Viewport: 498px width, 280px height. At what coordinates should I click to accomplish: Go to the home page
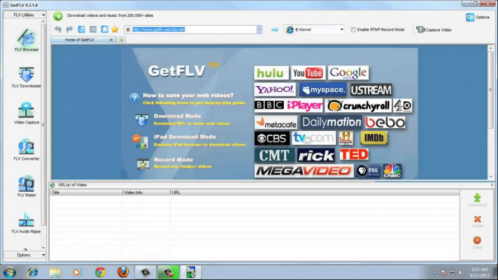[105, 30]
